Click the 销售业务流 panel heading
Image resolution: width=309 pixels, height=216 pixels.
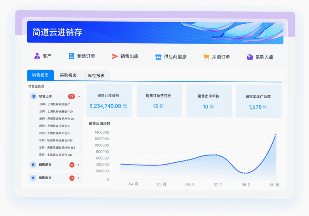coord(36,86)
